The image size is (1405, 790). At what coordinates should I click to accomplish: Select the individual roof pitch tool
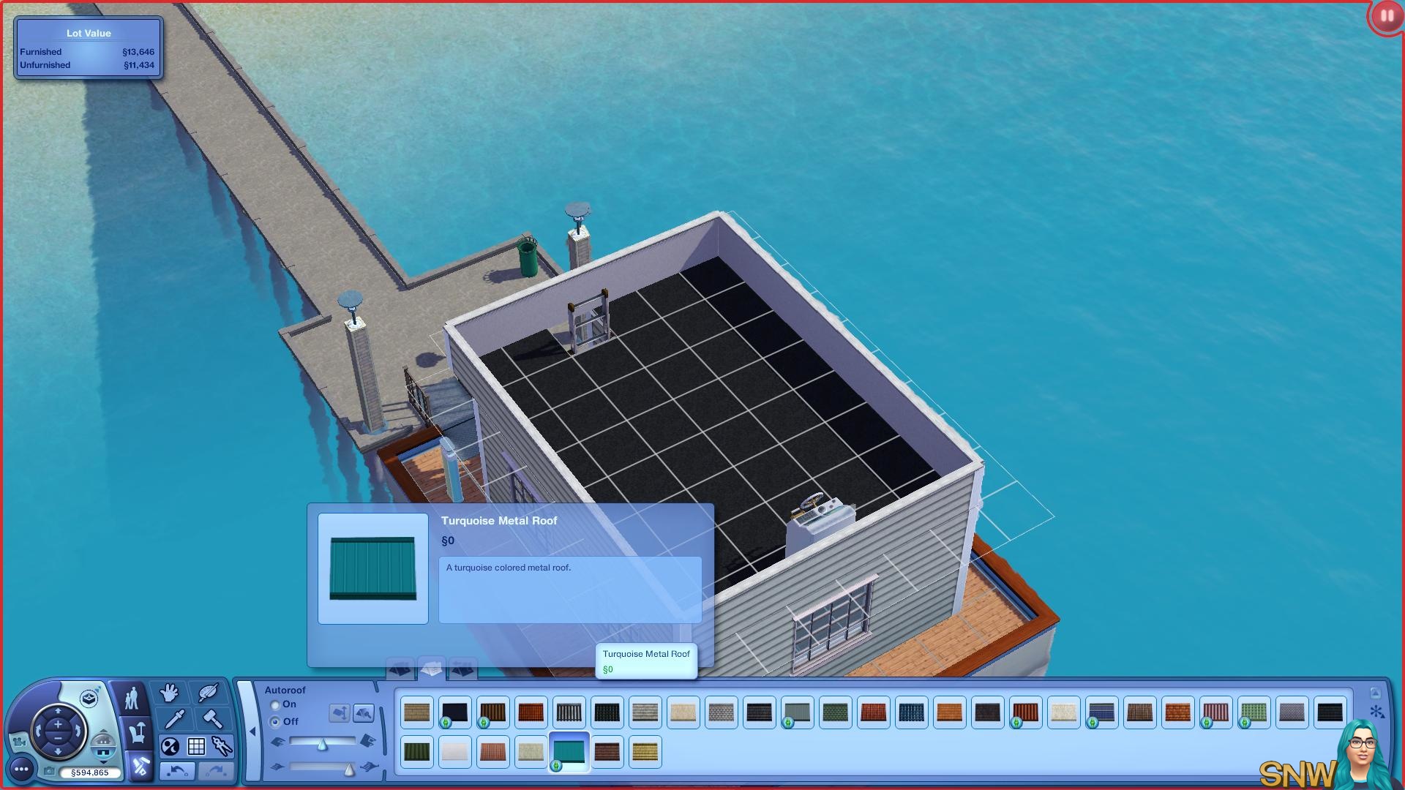364,712
